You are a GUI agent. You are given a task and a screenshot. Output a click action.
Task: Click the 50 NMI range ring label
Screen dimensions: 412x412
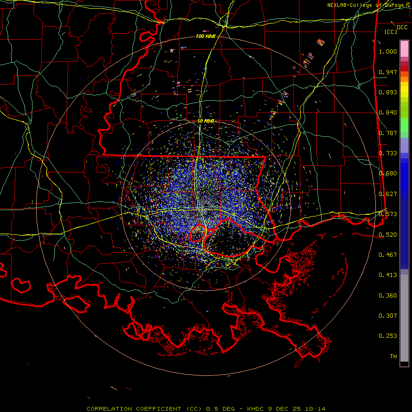coord(206,121)
